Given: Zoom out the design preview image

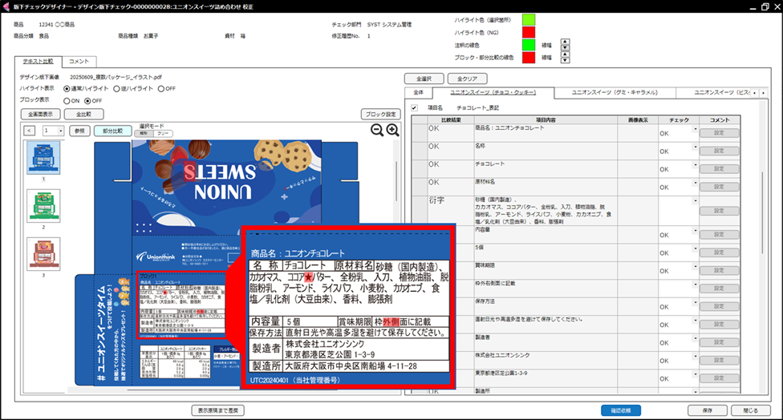Looking at the screenshot, I should pos(377,130).
